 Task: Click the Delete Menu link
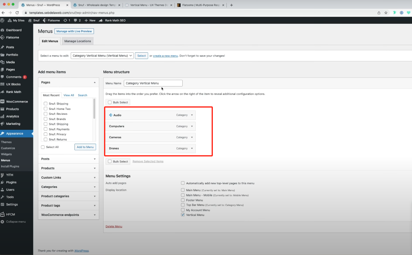114,227
